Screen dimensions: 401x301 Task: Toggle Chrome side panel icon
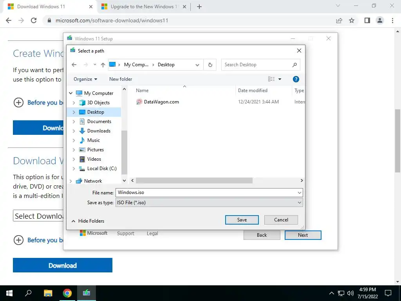pos(367,20)
